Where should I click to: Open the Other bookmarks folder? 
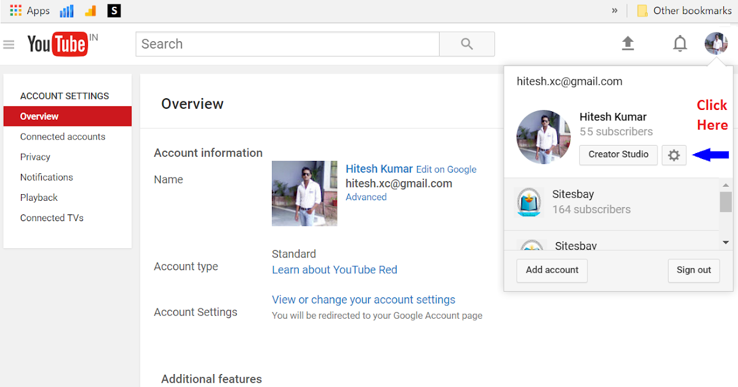[x=684, y=10]
